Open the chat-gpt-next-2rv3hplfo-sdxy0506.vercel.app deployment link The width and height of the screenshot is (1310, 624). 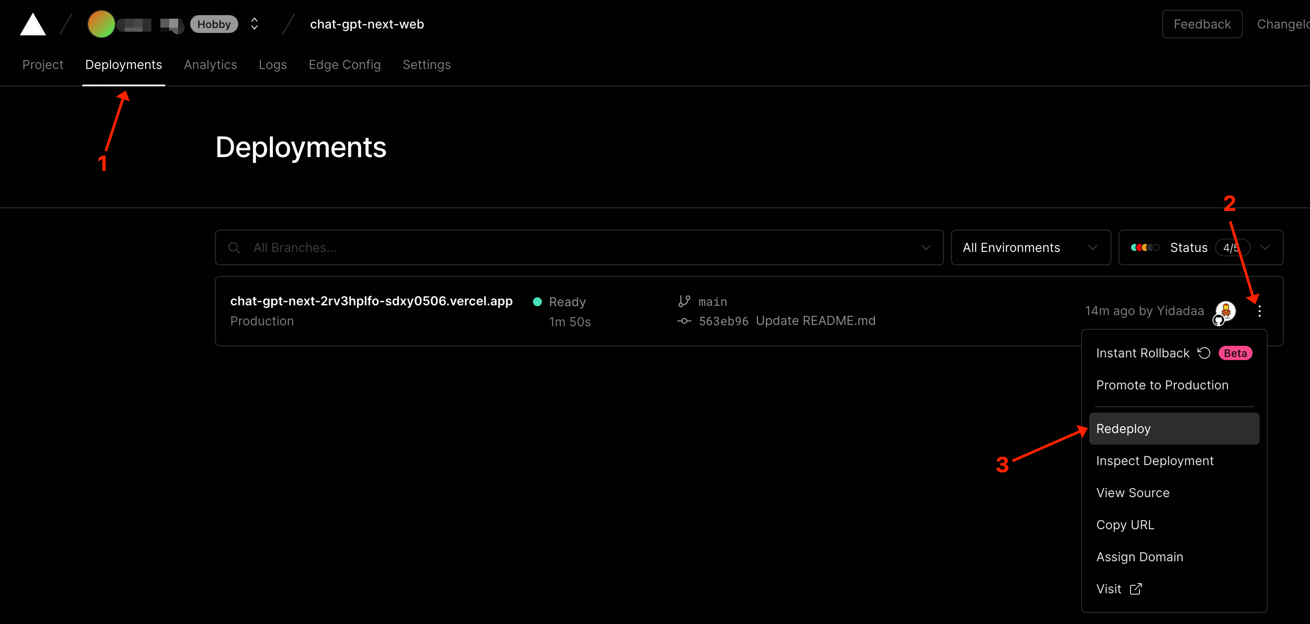click(371, 301)
